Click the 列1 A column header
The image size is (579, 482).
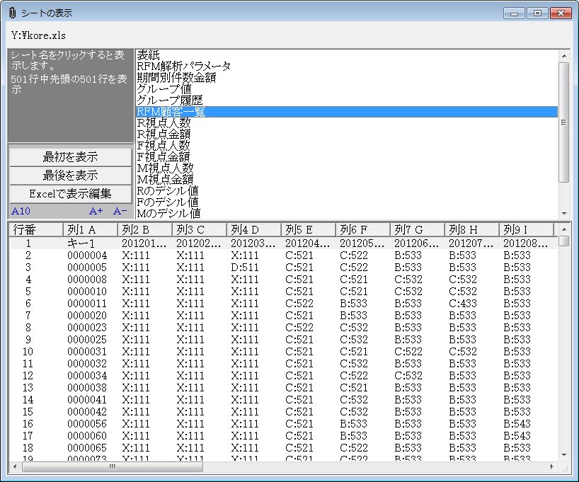[x=90, y=230]
